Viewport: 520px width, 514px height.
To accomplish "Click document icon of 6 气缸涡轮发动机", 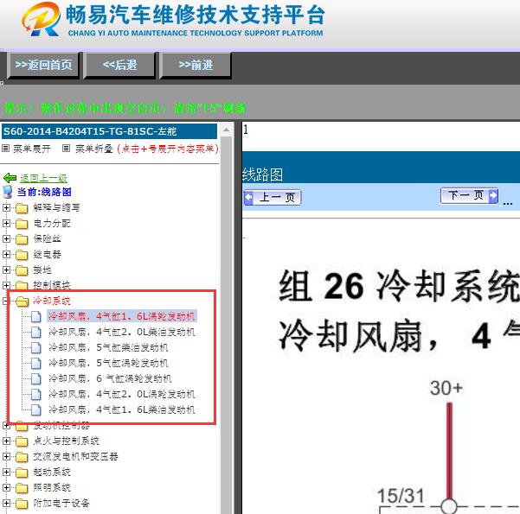I will 36,379.
